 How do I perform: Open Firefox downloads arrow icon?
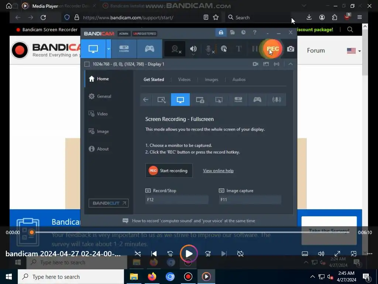click(309, 17)
